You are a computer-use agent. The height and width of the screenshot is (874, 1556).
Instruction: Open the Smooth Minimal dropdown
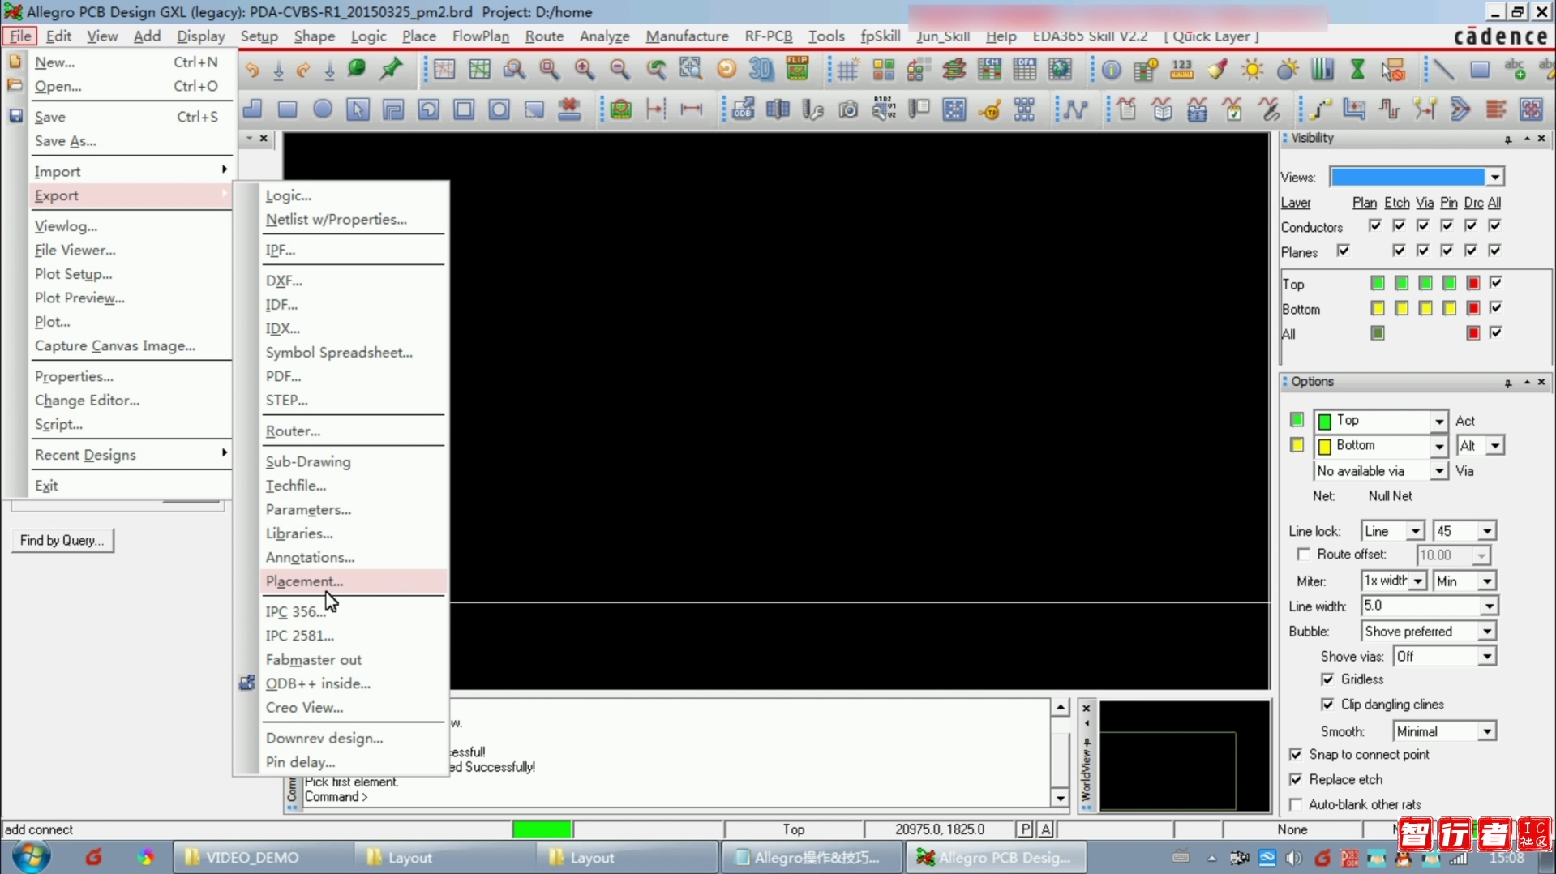(x=1487, y=732)
